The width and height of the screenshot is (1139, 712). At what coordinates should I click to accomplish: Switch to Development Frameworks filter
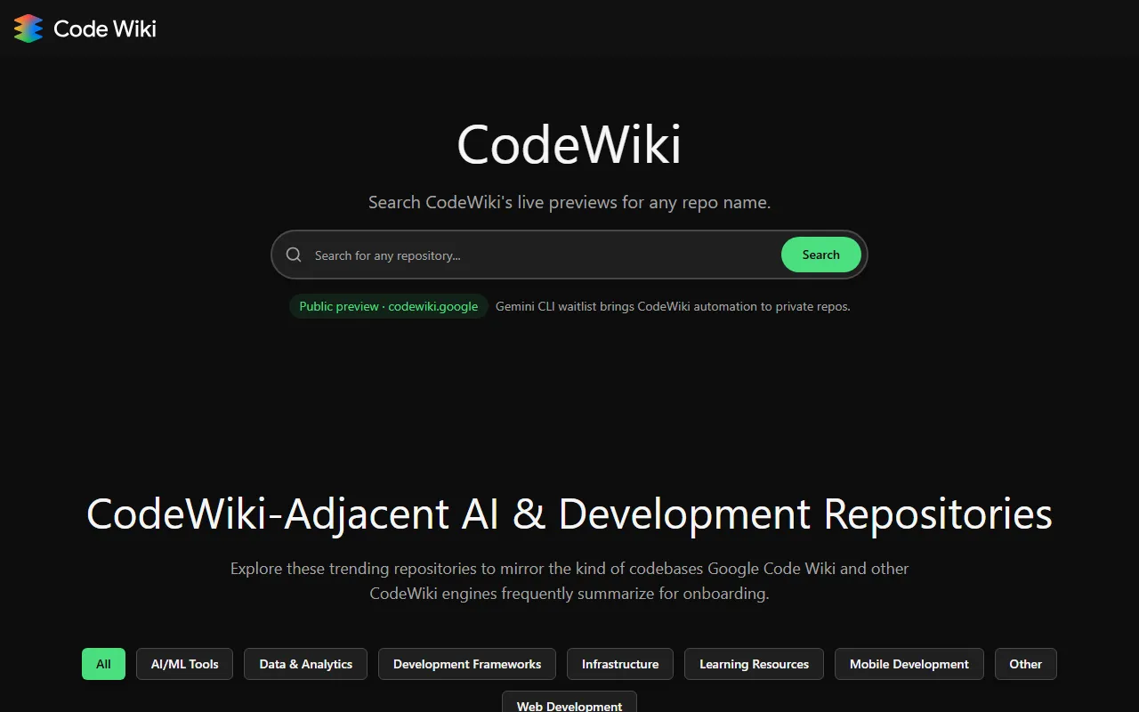click(466, 664)
